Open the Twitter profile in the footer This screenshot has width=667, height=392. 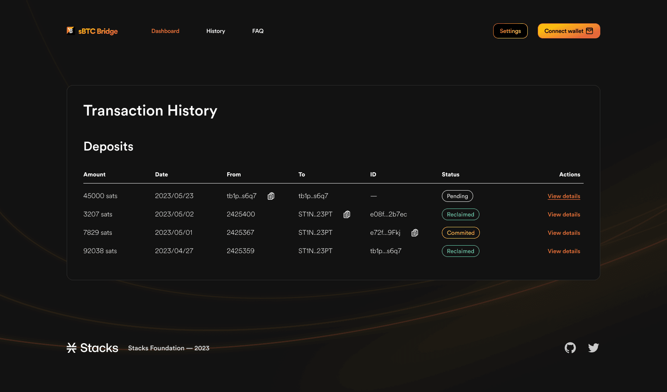(594, 347)
